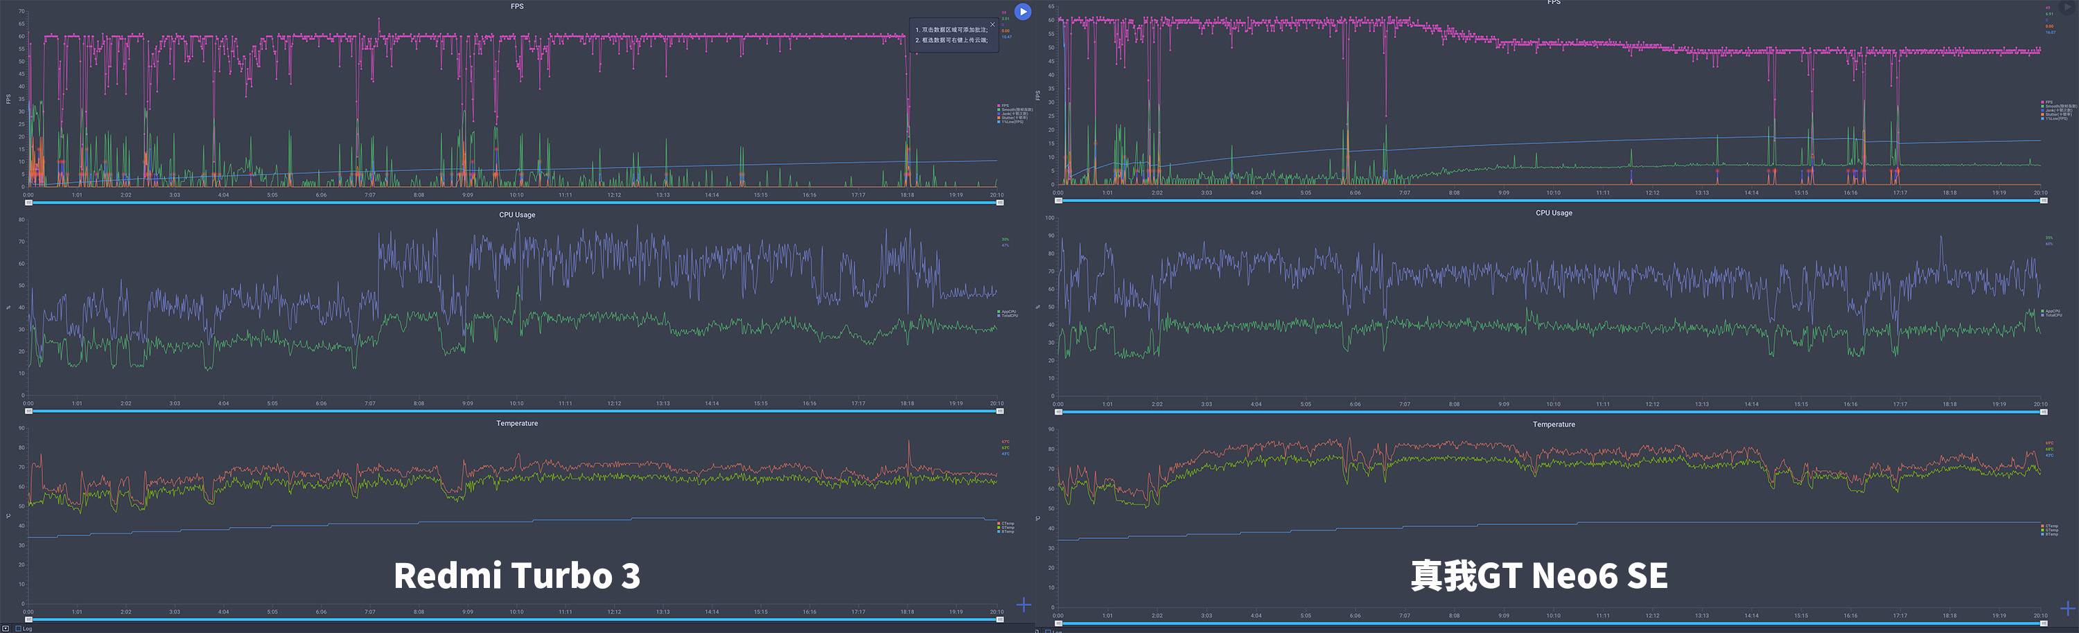Click the CPU Usage title in Redmi panel

click(x=518, y=215)
